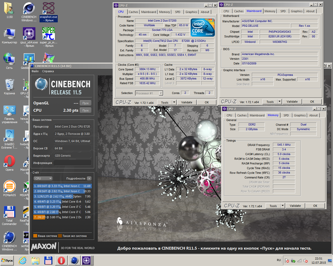The image size is (333, 266).
Task: Click Validate in CPU-Z CPU window
Action: (187, 102)
